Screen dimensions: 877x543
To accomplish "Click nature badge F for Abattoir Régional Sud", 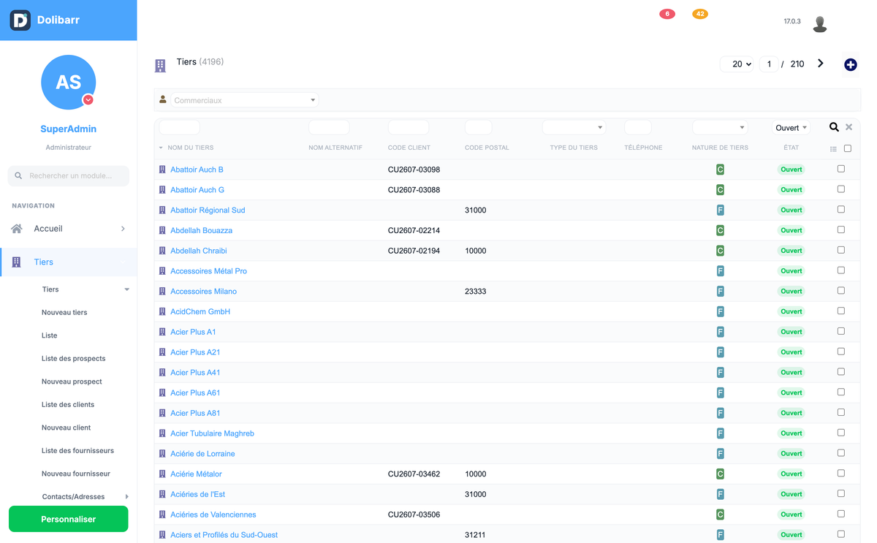I will 720,210.
